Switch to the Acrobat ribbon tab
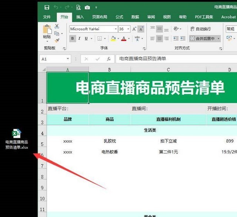Image resolution: width=237 pixels, height=217 pixels. tap(228, 17)
